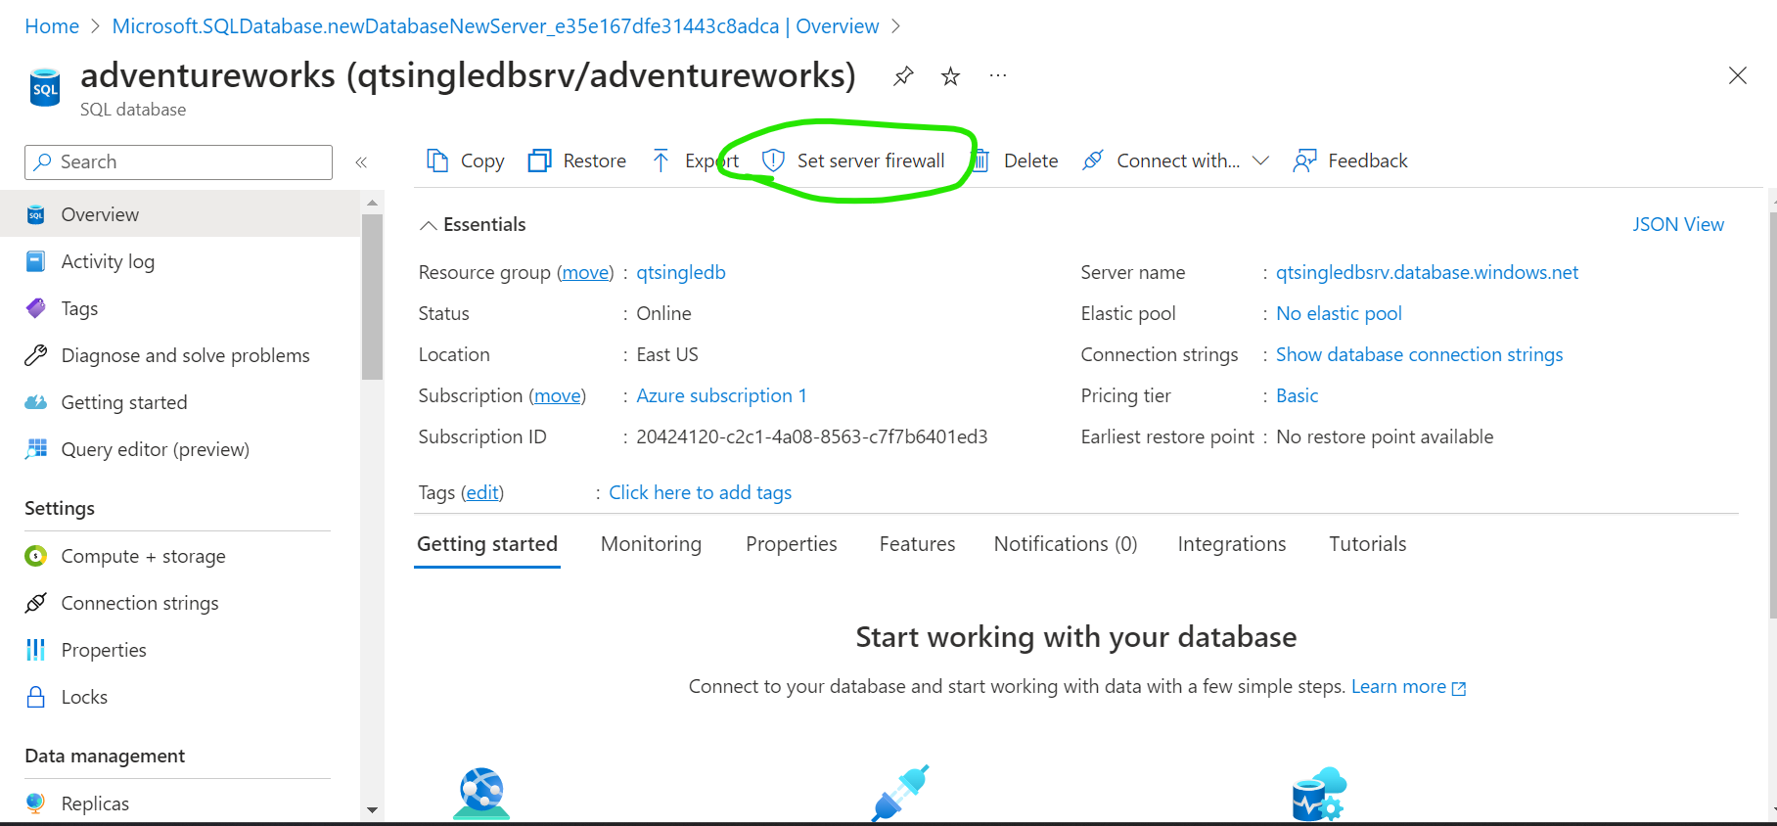Mark adventureworks as favorite with star icon

pyautogui.click(x=950, y=75)
